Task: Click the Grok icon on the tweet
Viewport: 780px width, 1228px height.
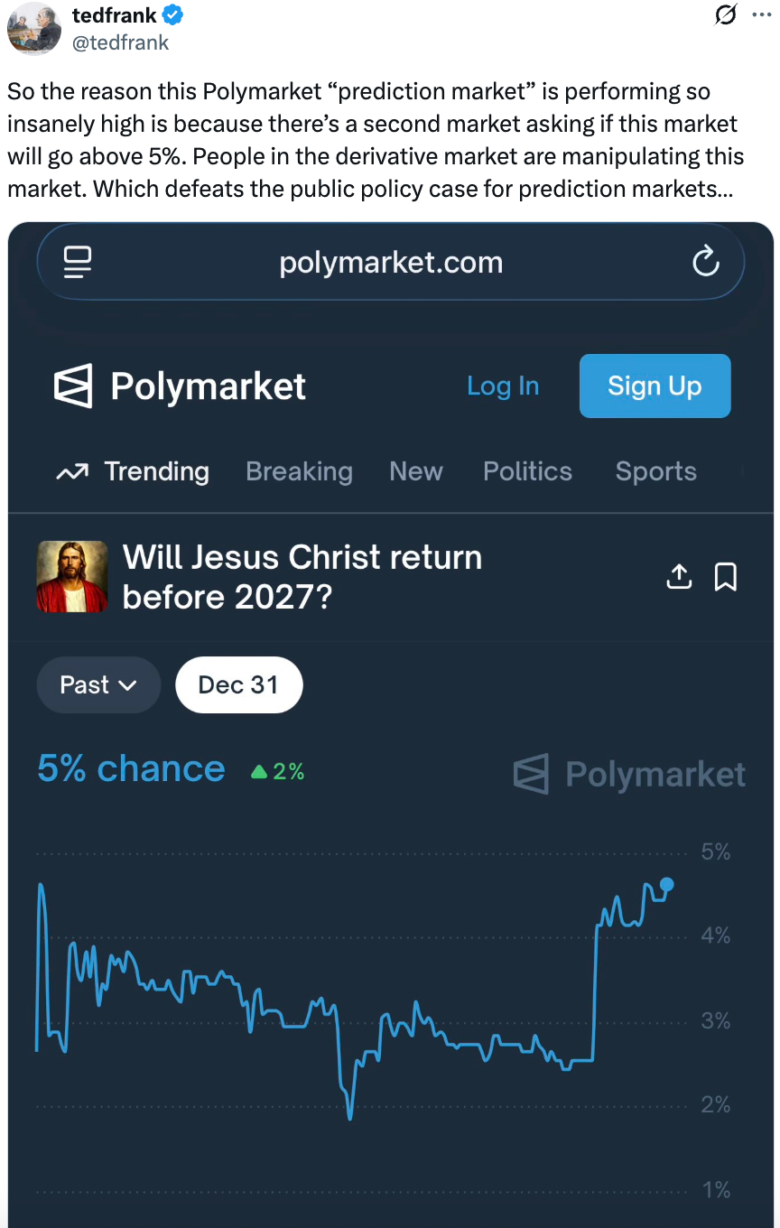Action: pyautogui.click(x=725, y=15)
